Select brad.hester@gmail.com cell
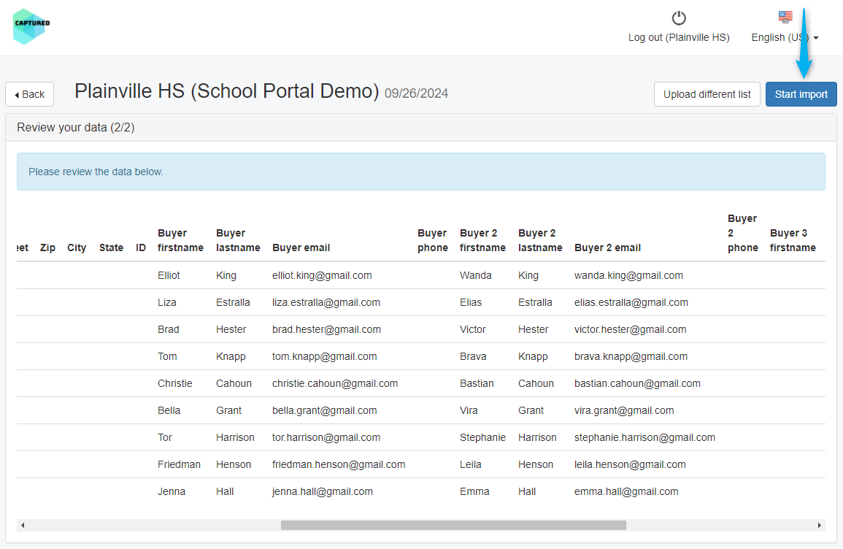 (326, 329)
